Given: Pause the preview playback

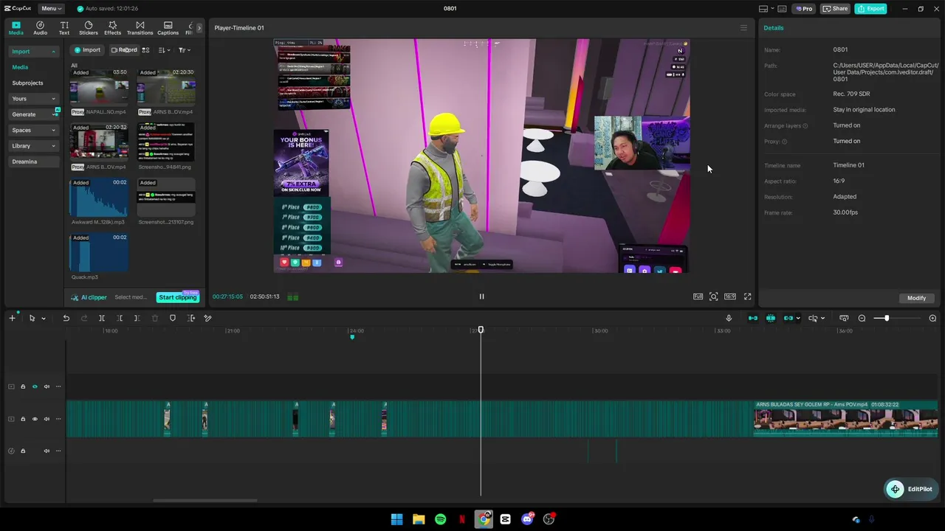Looking at the screenshot, I should point(481,296).
